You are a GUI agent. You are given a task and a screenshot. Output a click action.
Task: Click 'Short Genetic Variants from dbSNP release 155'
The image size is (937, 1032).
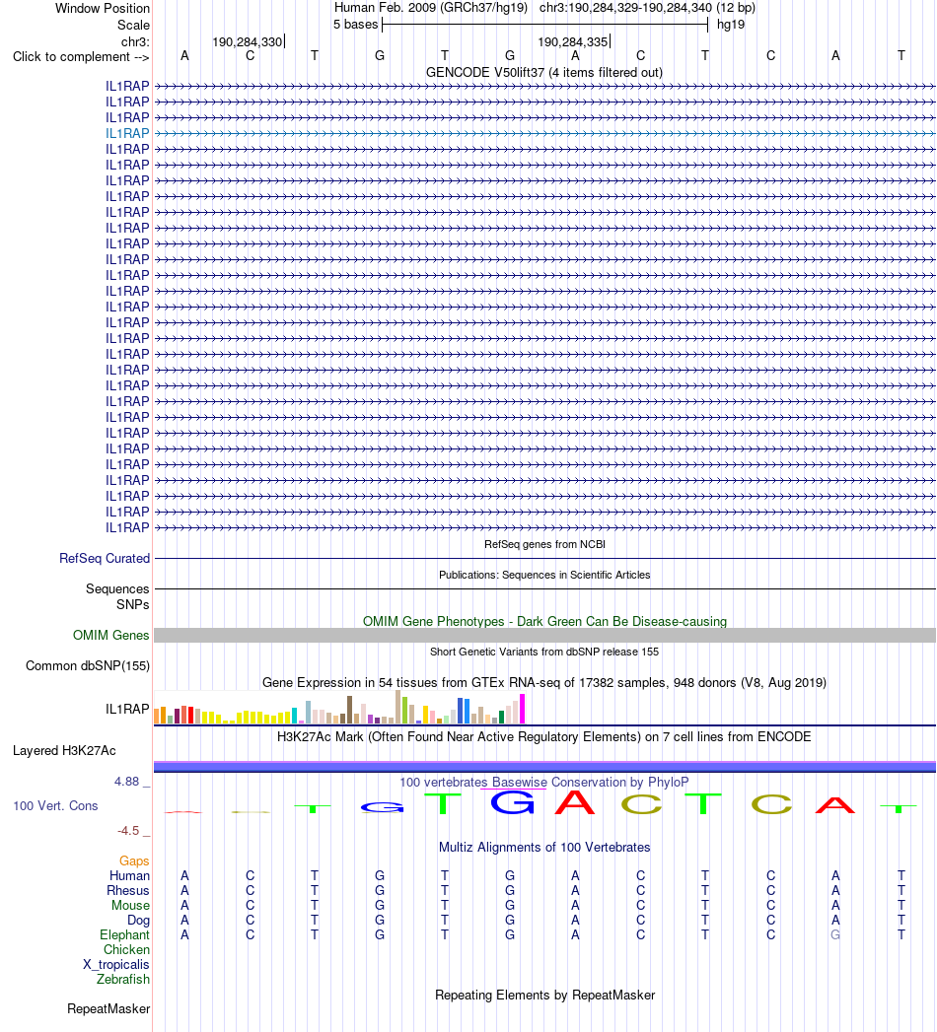click(544, 652)
